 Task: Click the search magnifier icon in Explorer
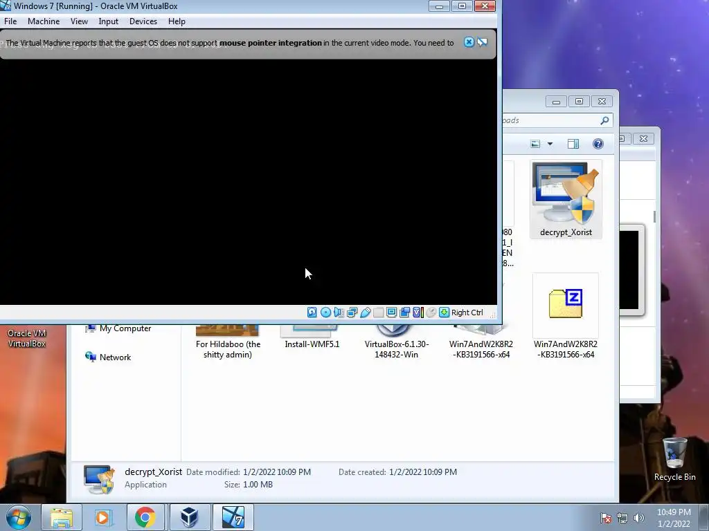[604, 120]
